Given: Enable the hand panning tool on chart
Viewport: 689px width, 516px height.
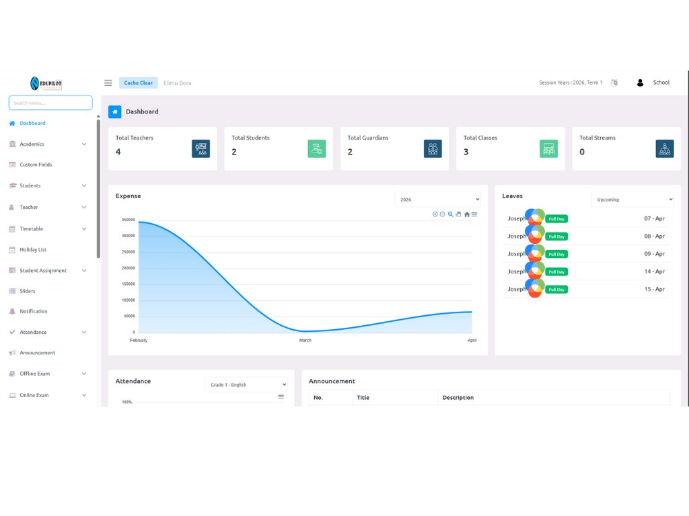Looking at the screenshot, I should [458, 214].
